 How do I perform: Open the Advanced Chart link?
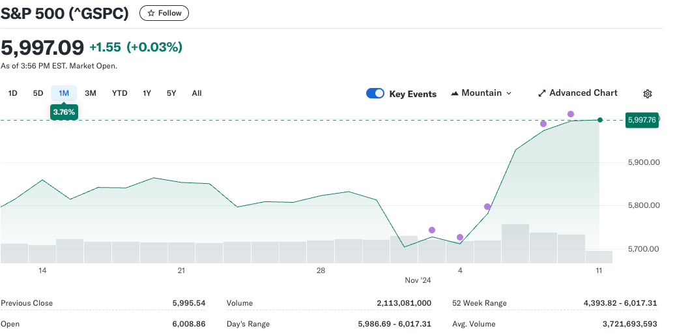click(582, 93)
